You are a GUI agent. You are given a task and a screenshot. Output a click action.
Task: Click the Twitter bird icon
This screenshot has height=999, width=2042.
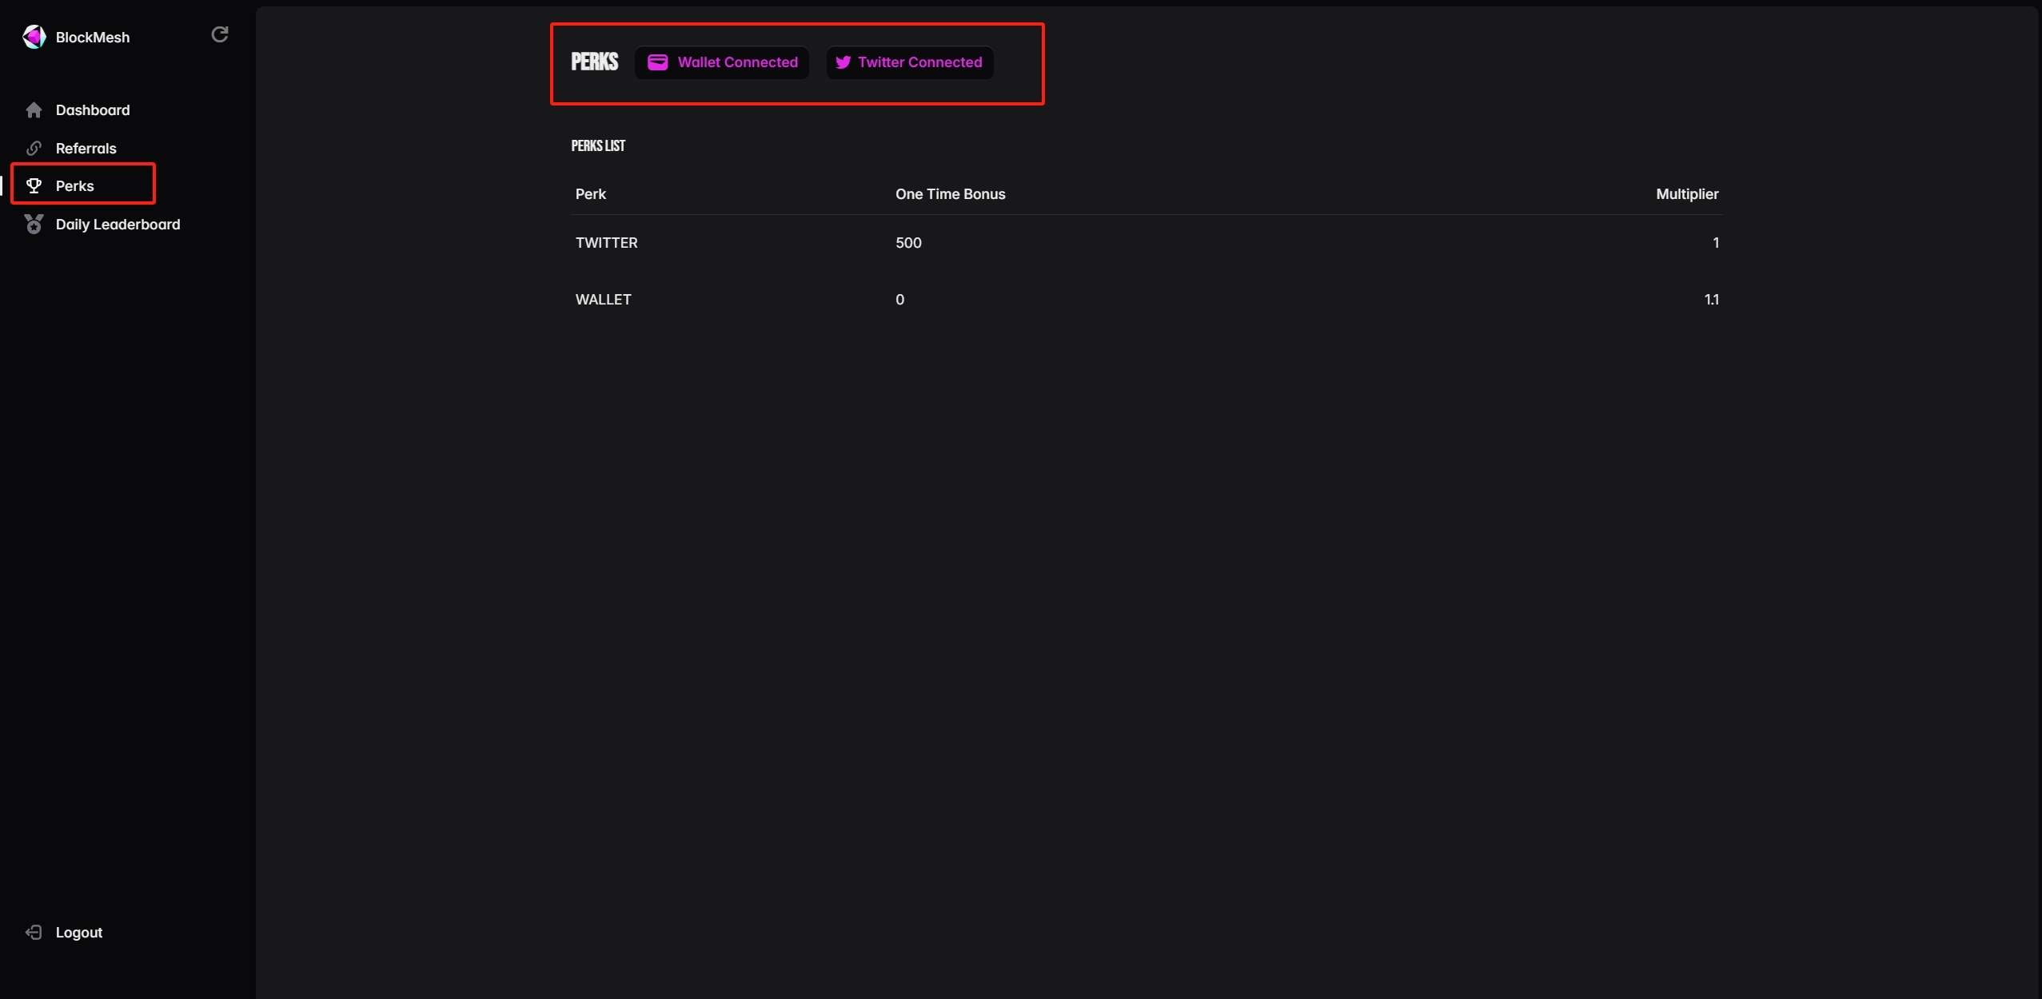[843, 62]
